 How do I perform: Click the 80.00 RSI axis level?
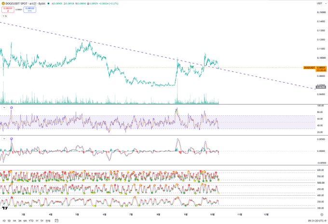tap(320, 112)
